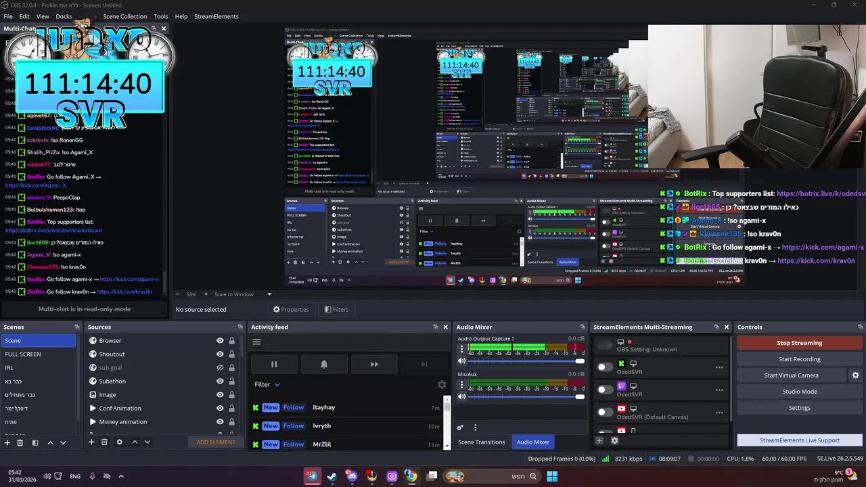
Task: Open Activity feed hamburger menu
Action: (256, 342)
